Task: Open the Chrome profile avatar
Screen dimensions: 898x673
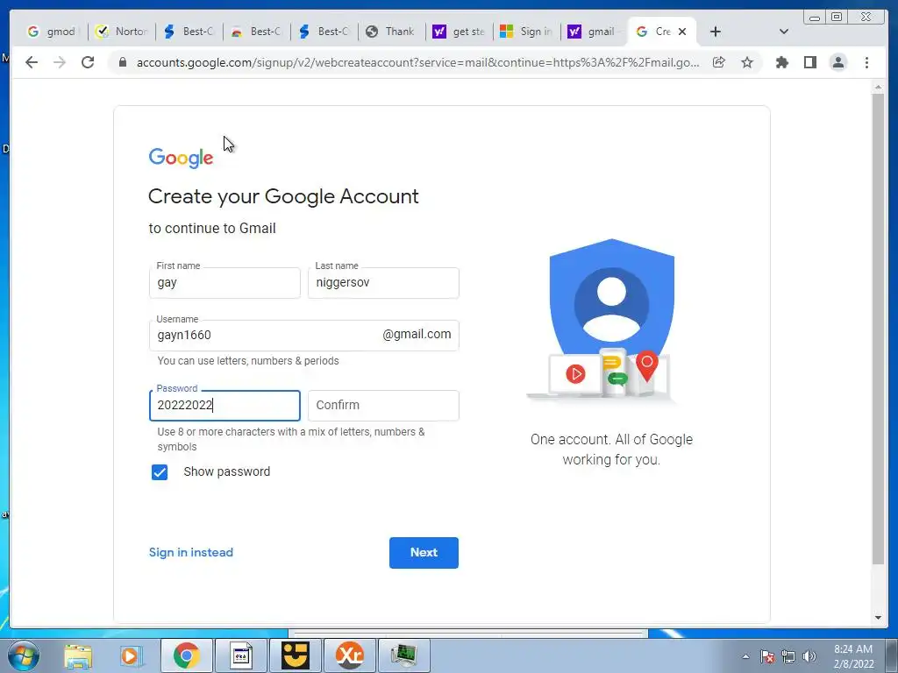Action: (x=837, y=62)
